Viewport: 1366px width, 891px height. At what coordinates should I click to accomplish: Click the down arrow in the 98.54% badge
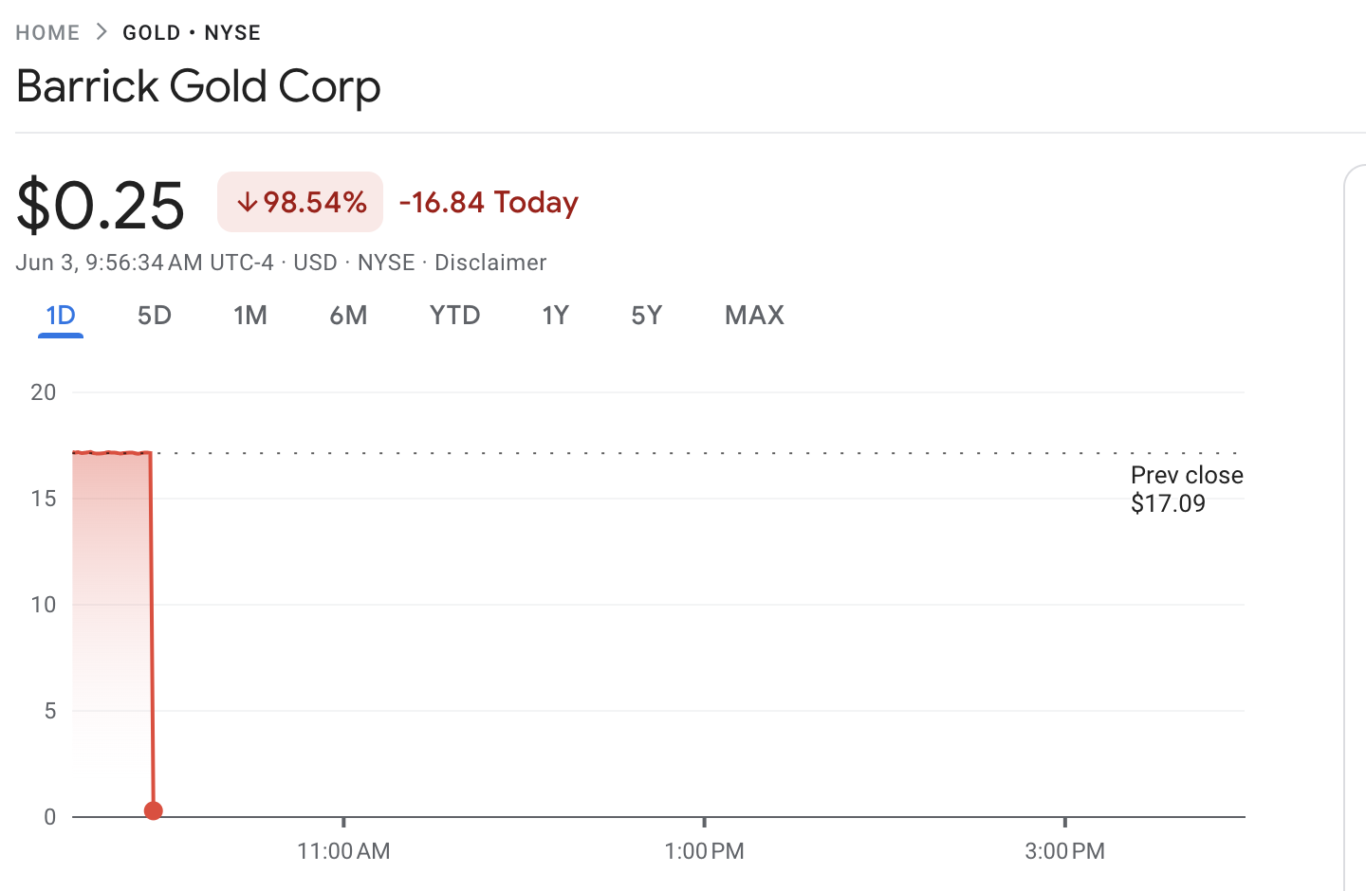point(247,203)
